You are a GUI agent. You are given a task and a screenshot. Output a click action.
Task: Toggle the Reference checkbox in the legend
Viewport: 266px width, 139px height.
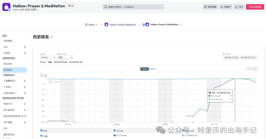[183, 130]
